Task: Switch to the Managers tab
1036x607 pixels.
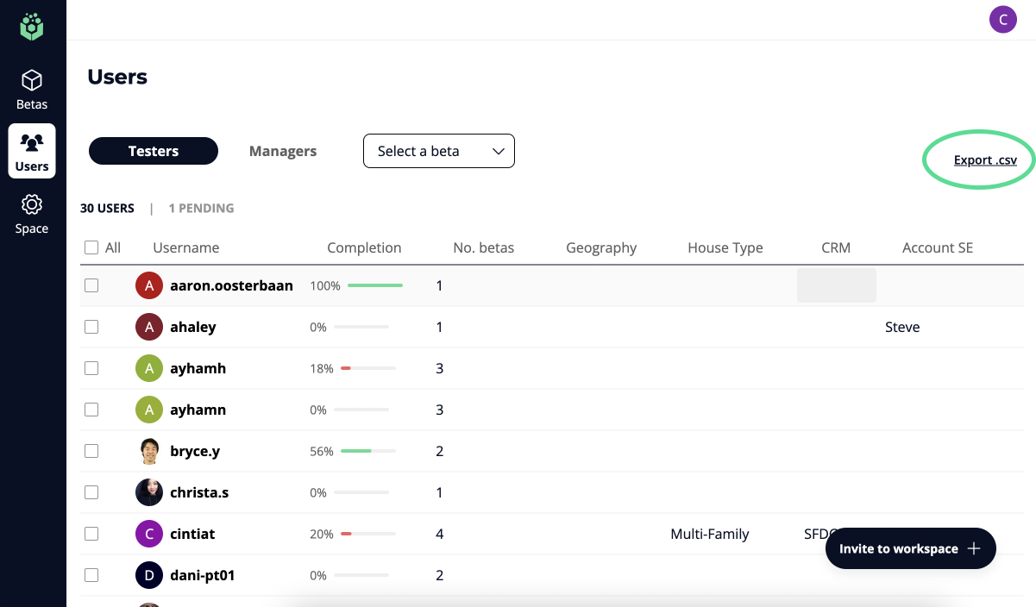Action: pyautogui.click(x=283, y=151)
